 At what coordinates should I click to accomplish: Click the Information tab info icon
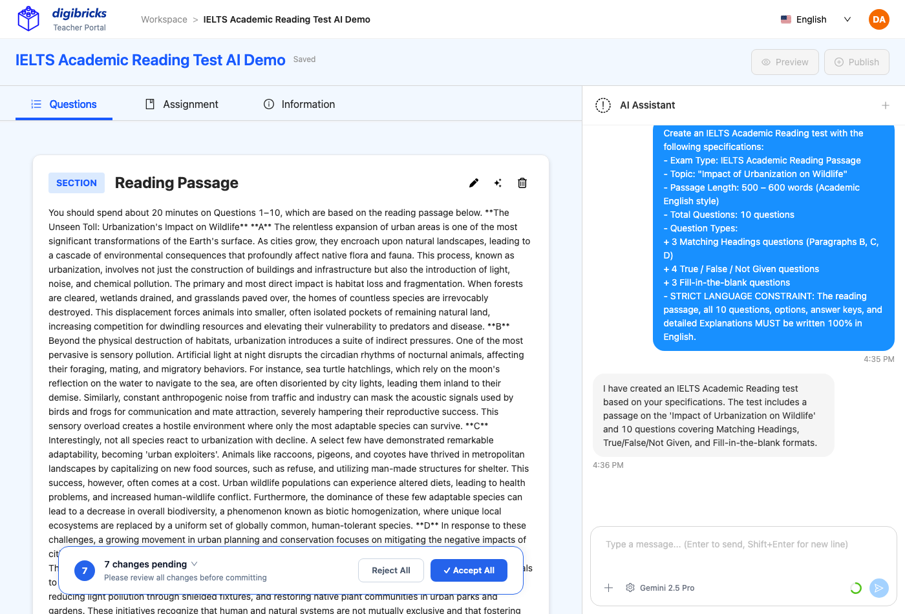point(269,104)
